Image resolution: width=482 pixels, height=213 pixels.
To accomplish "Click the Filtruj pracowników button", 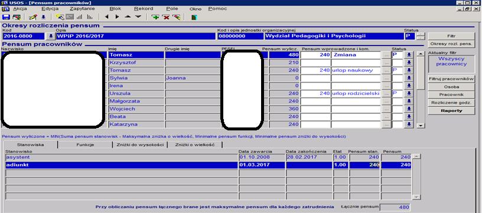I will coord(451,79).
